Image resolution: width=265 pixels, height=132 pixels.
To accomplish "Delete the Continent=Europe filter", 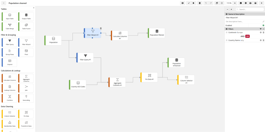I will [263, 32].
